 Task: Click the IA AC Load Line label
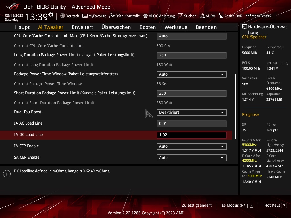tap(28, 123)
